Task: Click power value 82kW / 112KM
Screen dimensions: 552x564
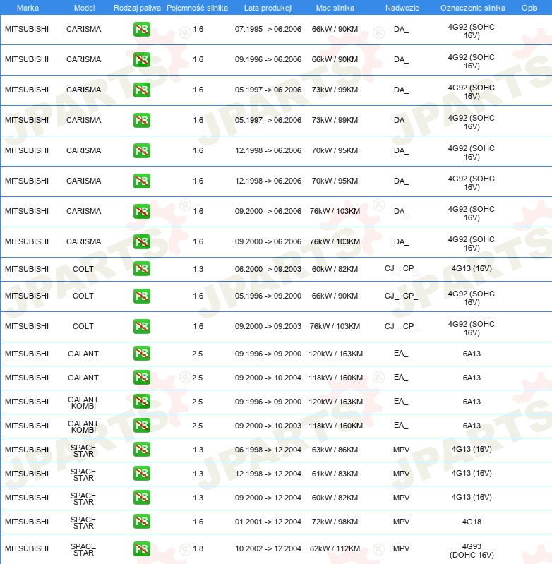Action: click(335, 548)
